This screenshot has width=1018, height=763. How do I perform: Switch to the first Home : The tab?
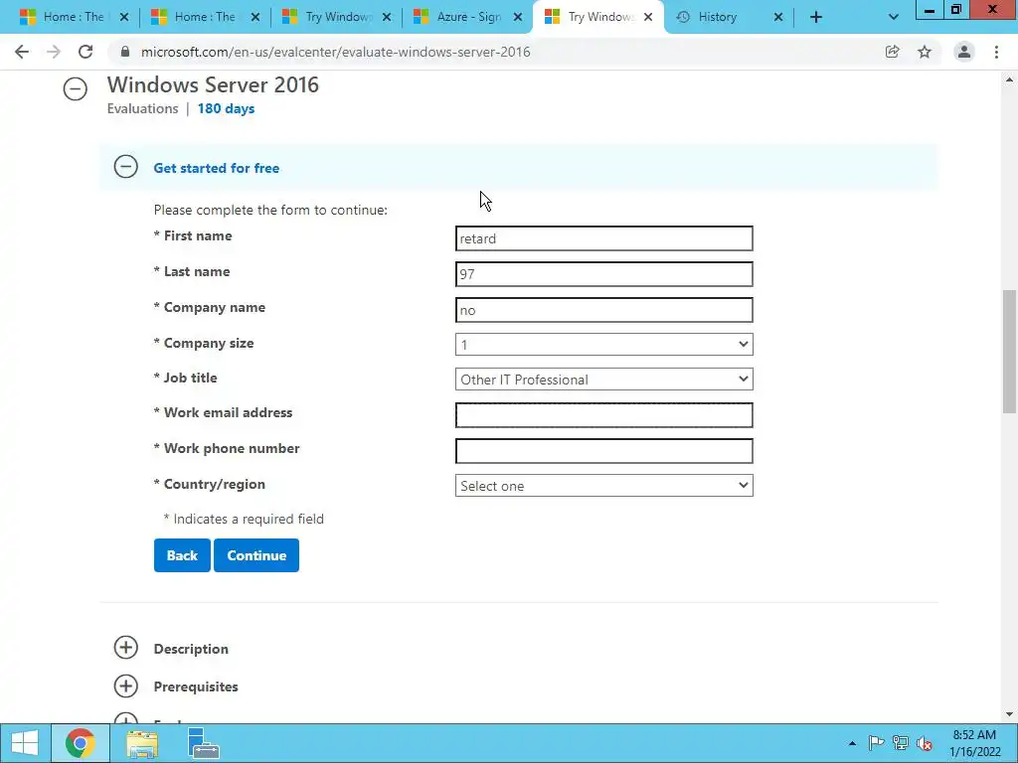[63, 18]
